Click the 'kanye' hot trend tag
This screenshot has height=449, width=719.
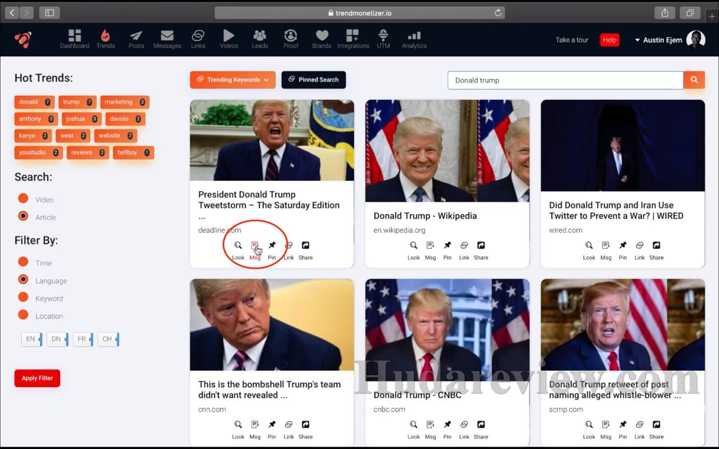[x=33, y=136]
